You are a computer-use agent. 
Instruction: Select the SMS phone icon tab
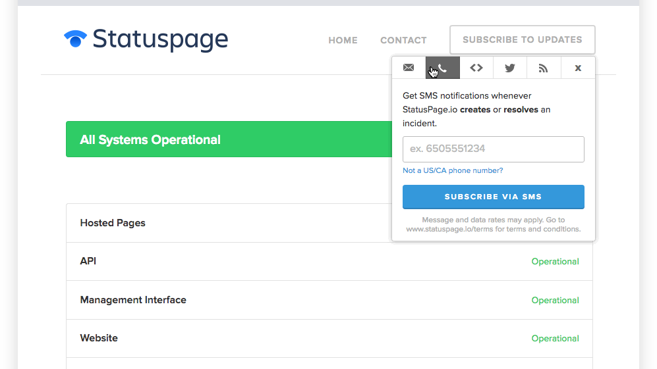[443, 68]
